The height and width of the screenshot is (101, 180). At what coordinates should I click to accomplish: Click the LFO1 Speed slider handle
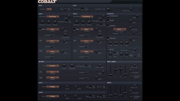point(67,87)
